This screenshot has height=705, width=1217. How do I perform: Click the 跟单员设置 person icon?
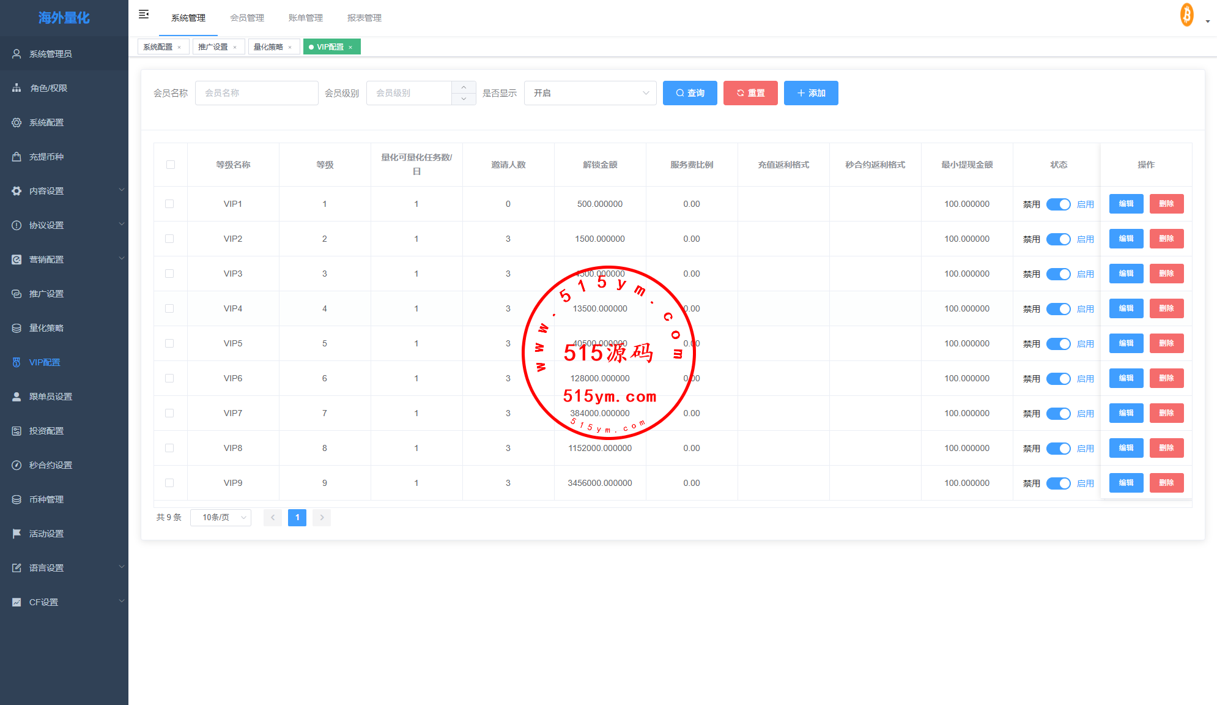coord(17,397)
